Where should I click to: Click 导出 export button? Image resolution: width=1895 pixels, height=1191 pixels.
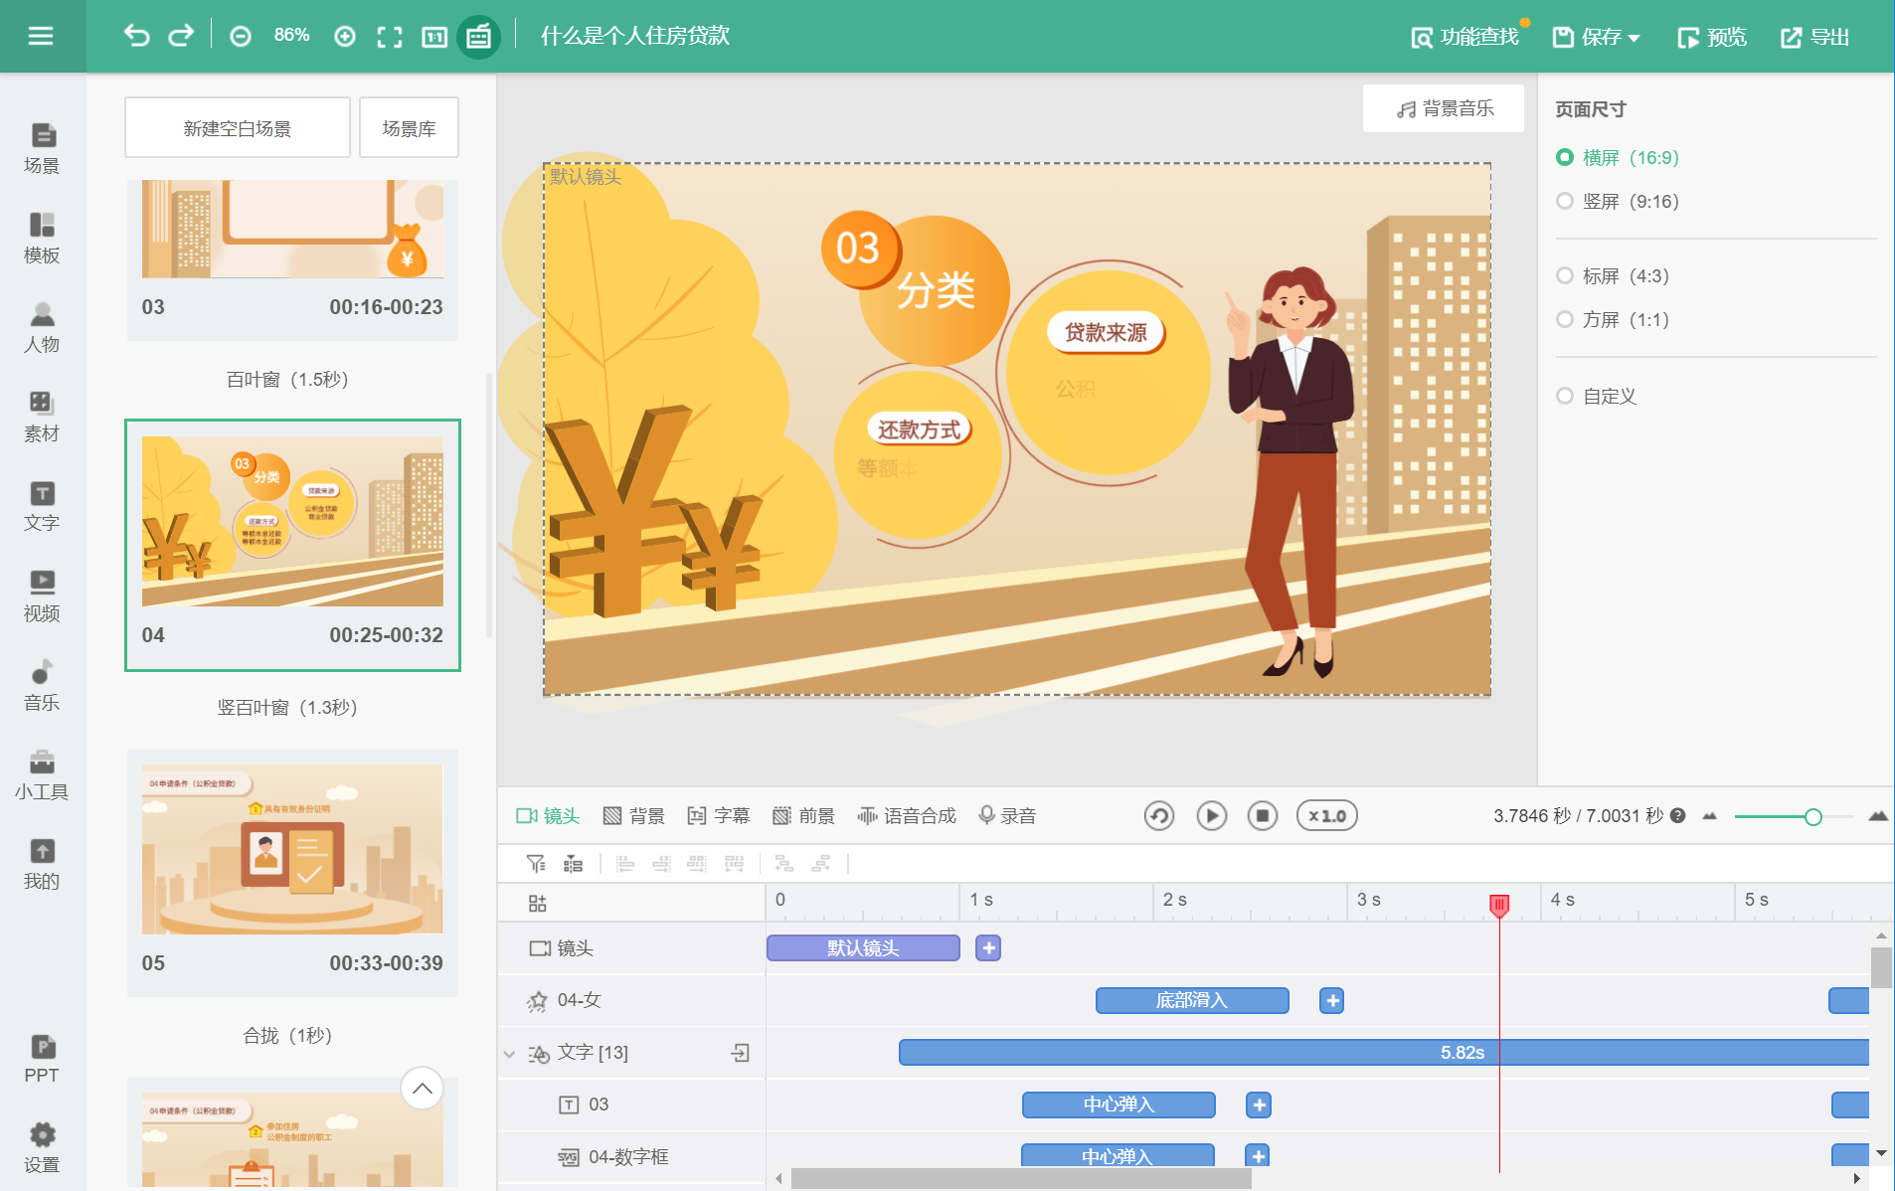(1815, 37)
